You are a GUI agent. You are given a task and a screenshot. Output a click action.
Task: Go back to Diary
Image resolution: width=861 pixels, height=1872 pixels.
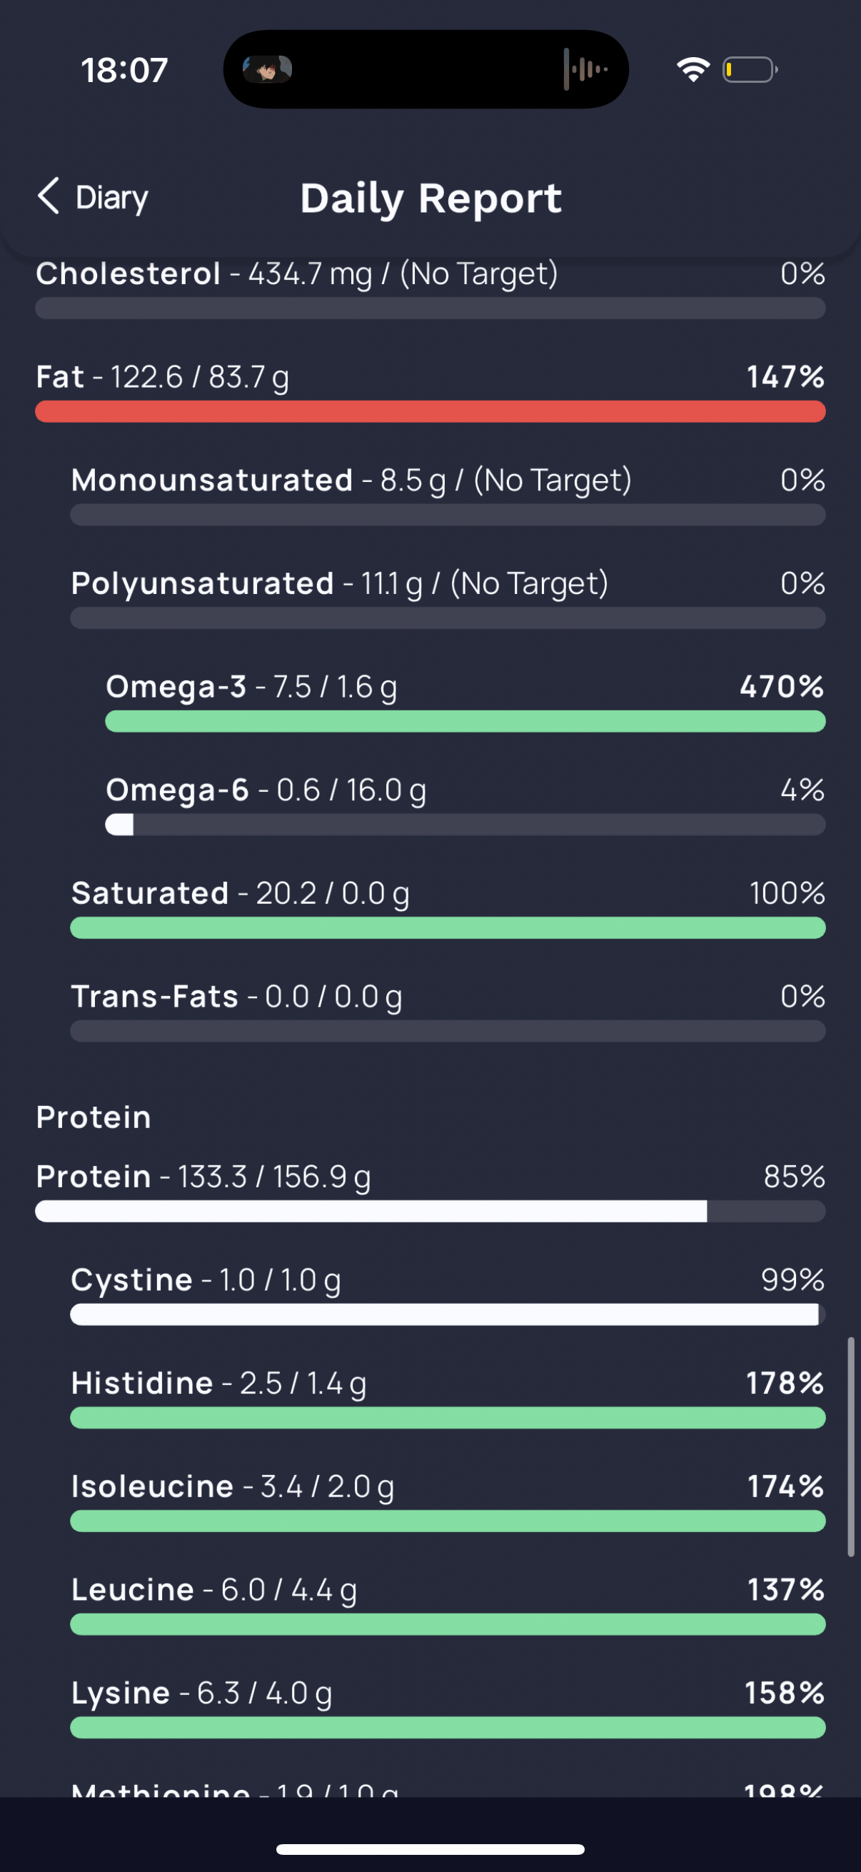(111, 198)
